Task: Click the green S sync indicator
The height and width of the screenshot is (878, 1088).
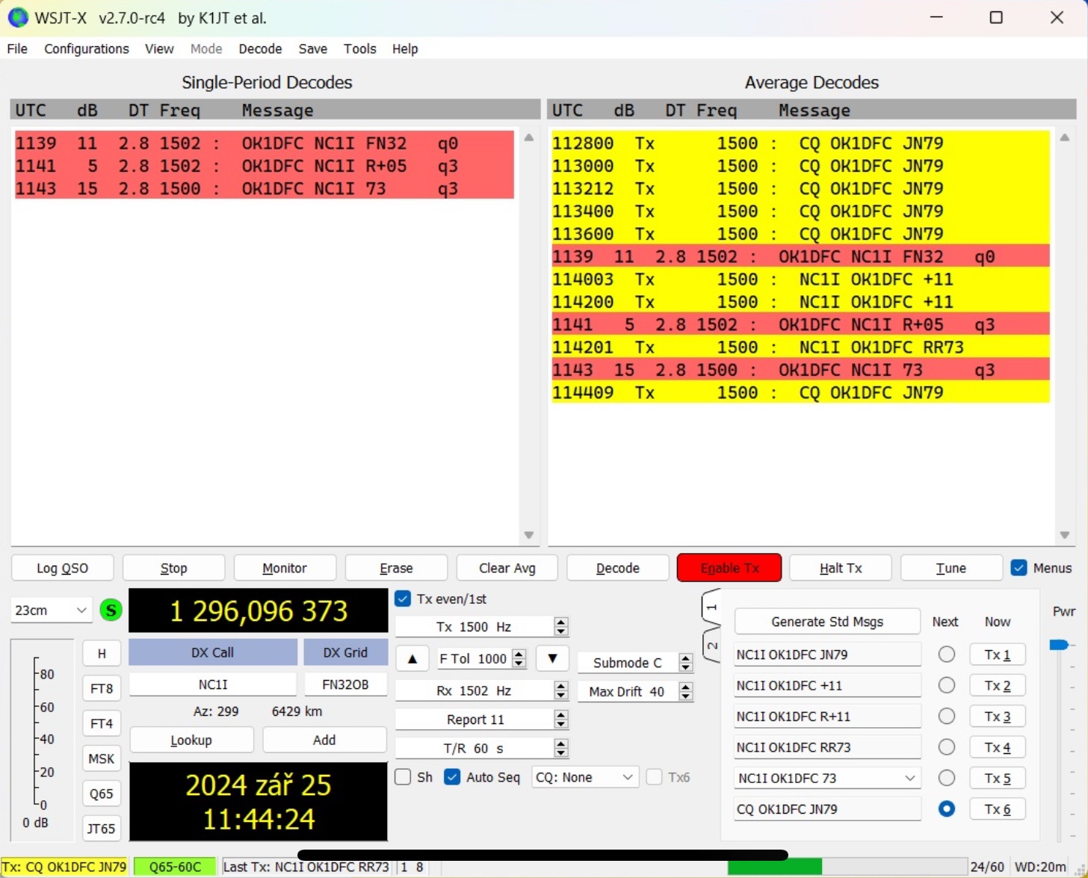Action: tap(111, 610)
